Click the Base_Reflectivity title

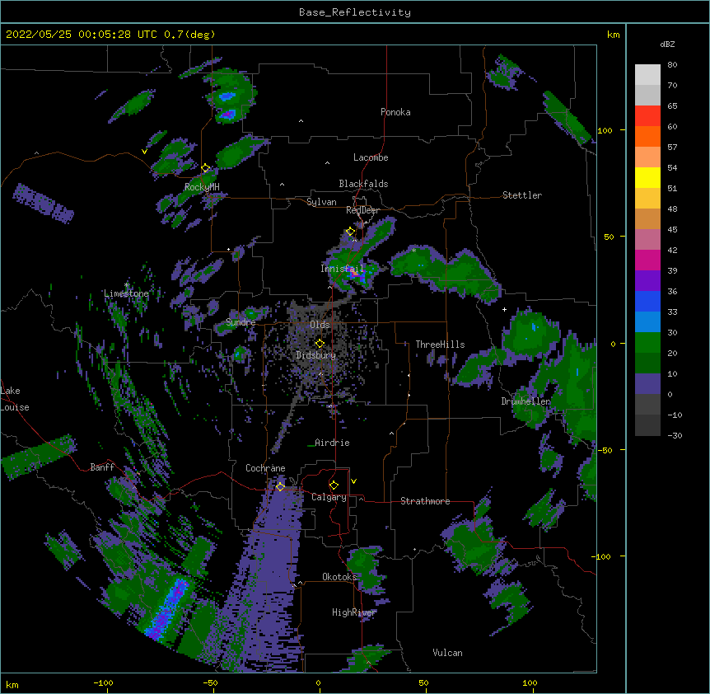coord(355,12)
